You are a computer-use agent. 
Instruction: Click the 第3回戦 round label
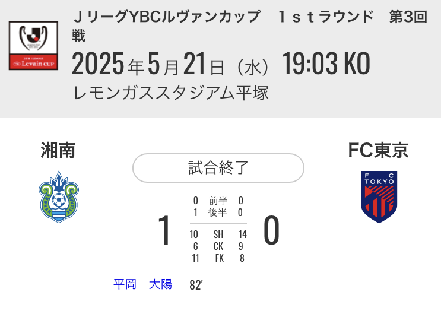409,17
